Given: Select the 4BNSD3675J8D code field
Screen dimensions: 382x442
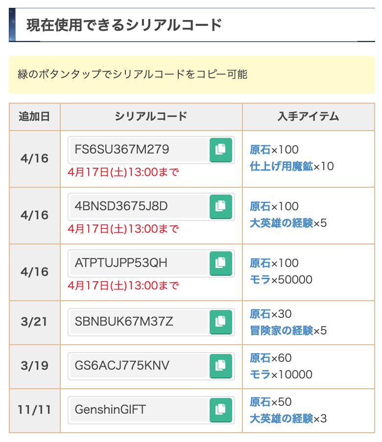Looking at the screenshot, I should pos(139,206).
